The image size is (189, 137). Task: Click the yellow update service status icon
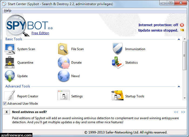(x=182, y=30)
